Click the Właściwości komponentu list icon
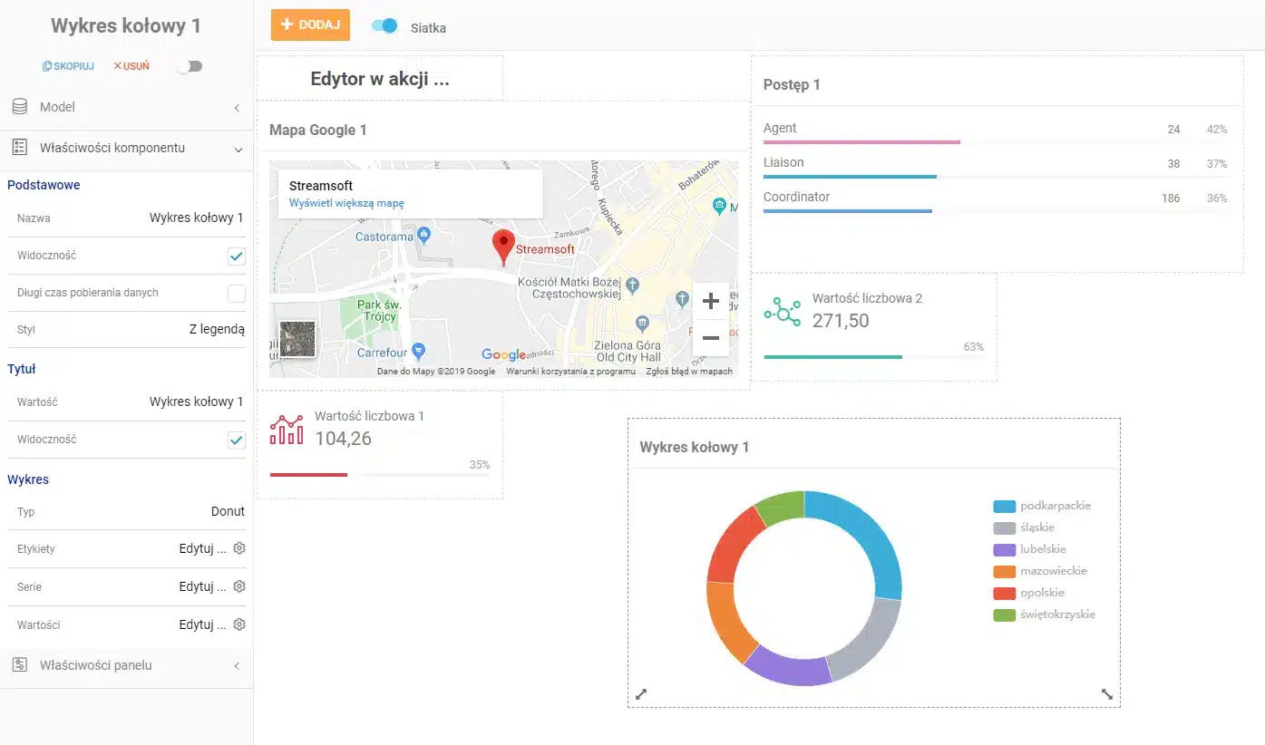 click(19, 148)
